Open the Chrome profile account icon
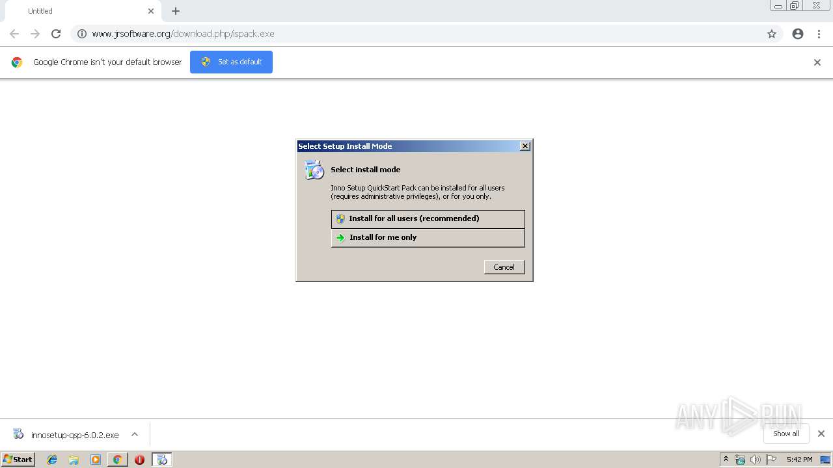This screenshot has height=468, width=833. (x=798, y=34)
